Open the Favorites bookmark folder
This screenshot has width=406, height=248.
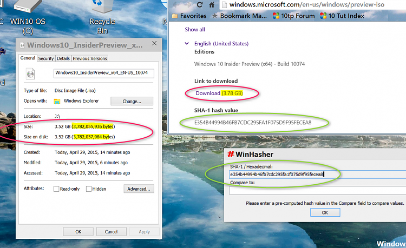point(189,16)
